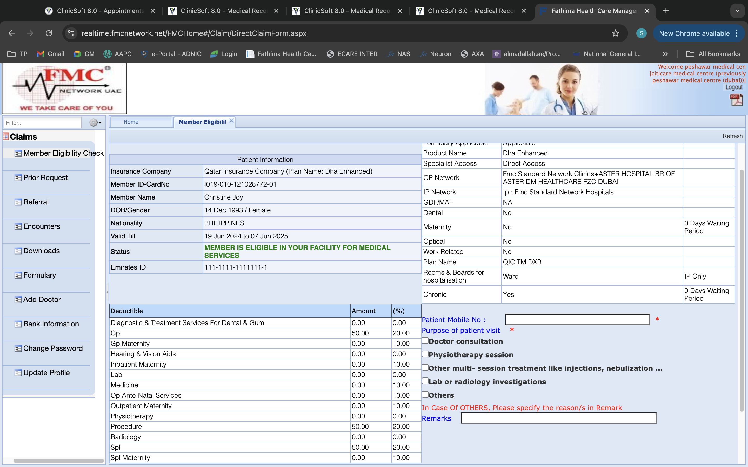Open the tab search dropdown arrow
This screenshot has width=748, height=467.
tap(738, 11)
